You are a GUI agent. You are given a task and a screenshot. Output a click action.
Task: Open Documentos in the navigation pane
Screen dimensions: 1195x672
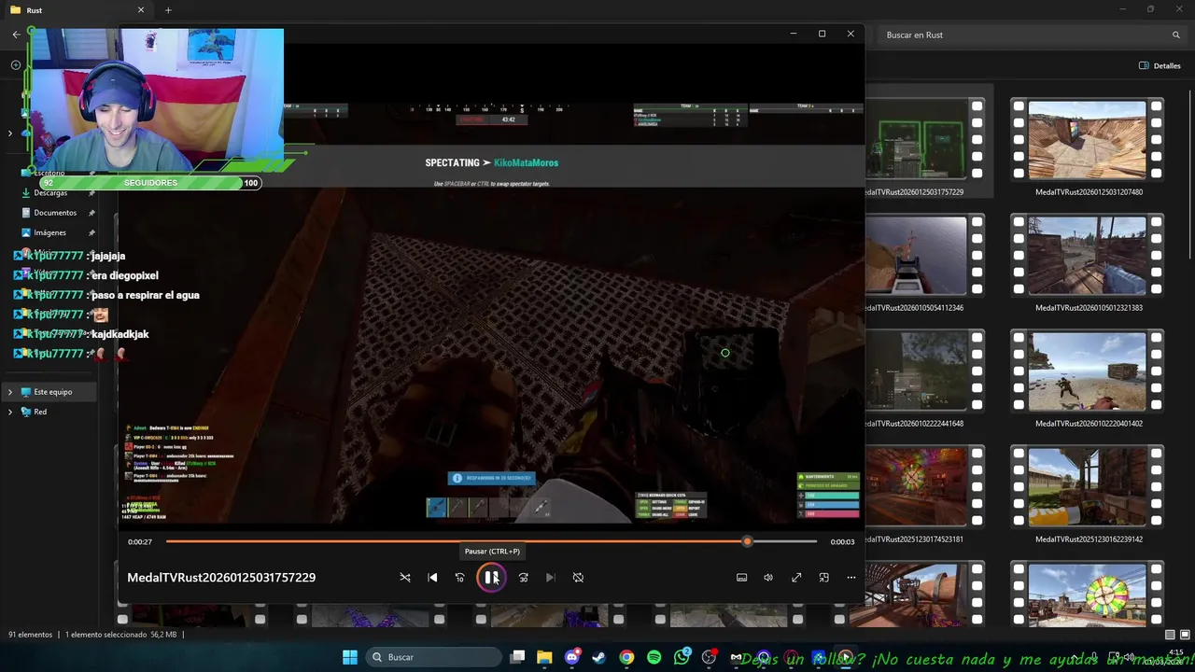pyautogui.click(x=55, y=213)
